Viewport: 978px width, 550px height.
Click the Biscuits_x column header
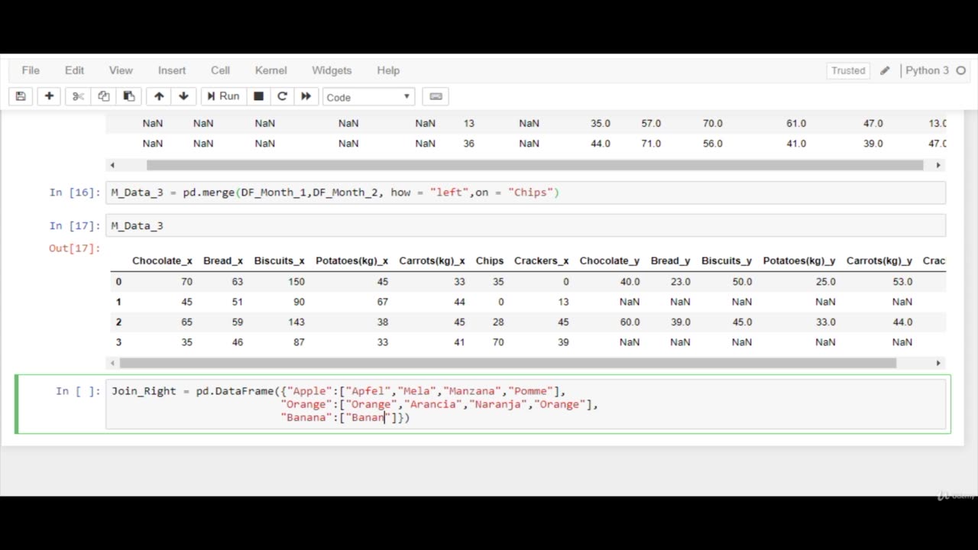click(x=279, y=260)
